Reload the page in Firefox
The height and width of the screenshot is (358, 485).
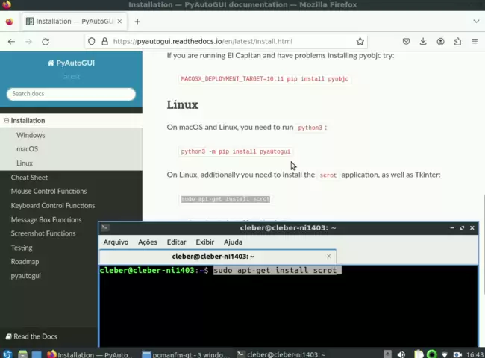click(46, 42)
